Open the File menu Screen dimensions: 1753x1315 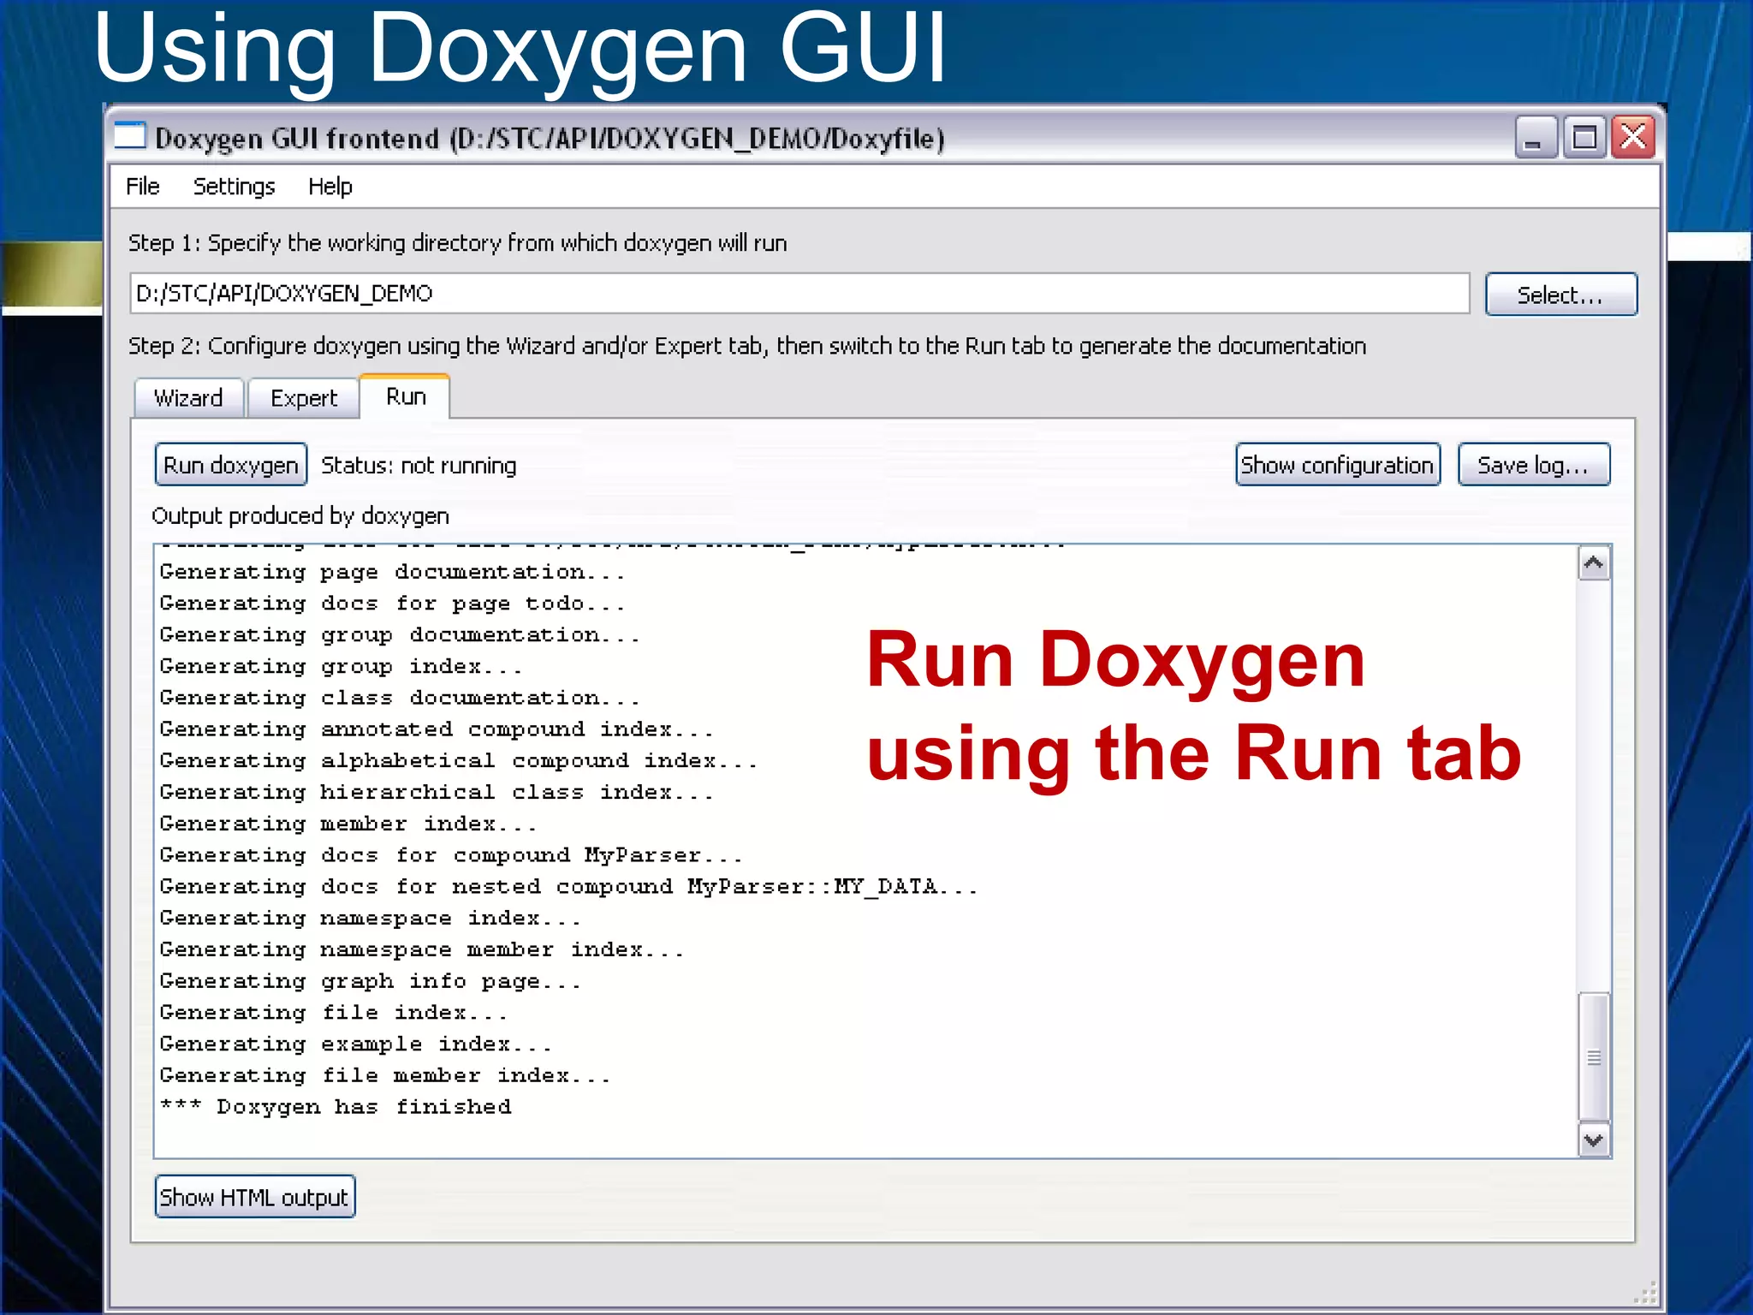click(x=142, y=186)
